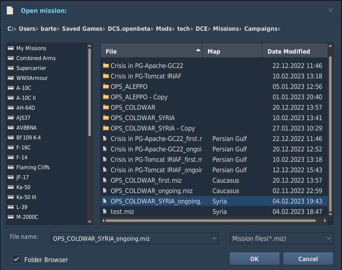
Task: Click the Cancel button
Action: [x=308, y=259]
